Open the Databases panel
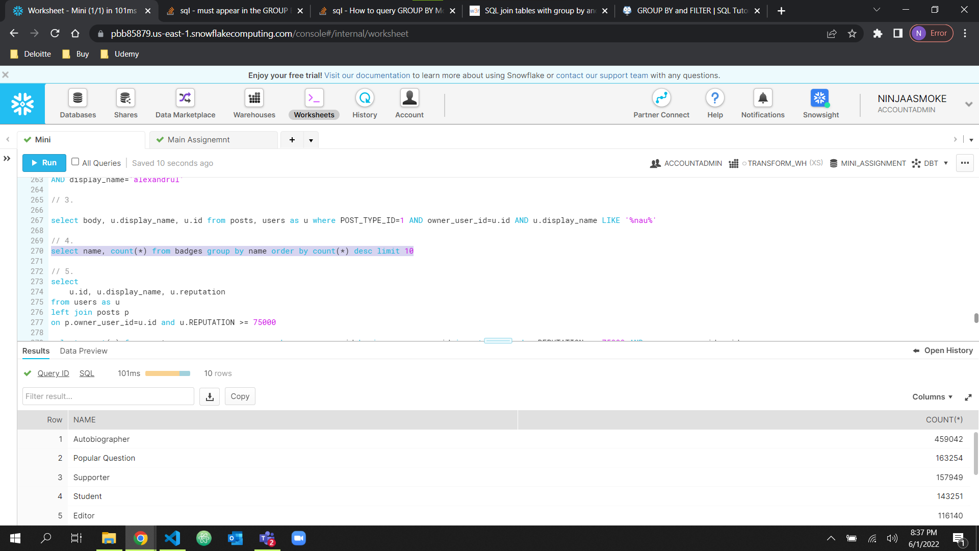 78,103
